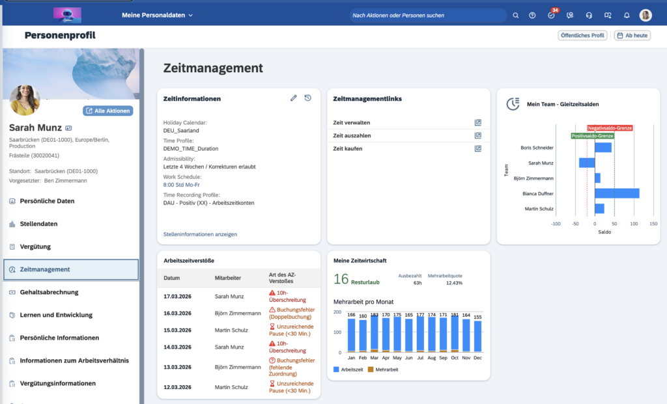This screenshot has width=667, height=404.
Task: Click the Alle Aktionen button
Action: pos(107,111)
